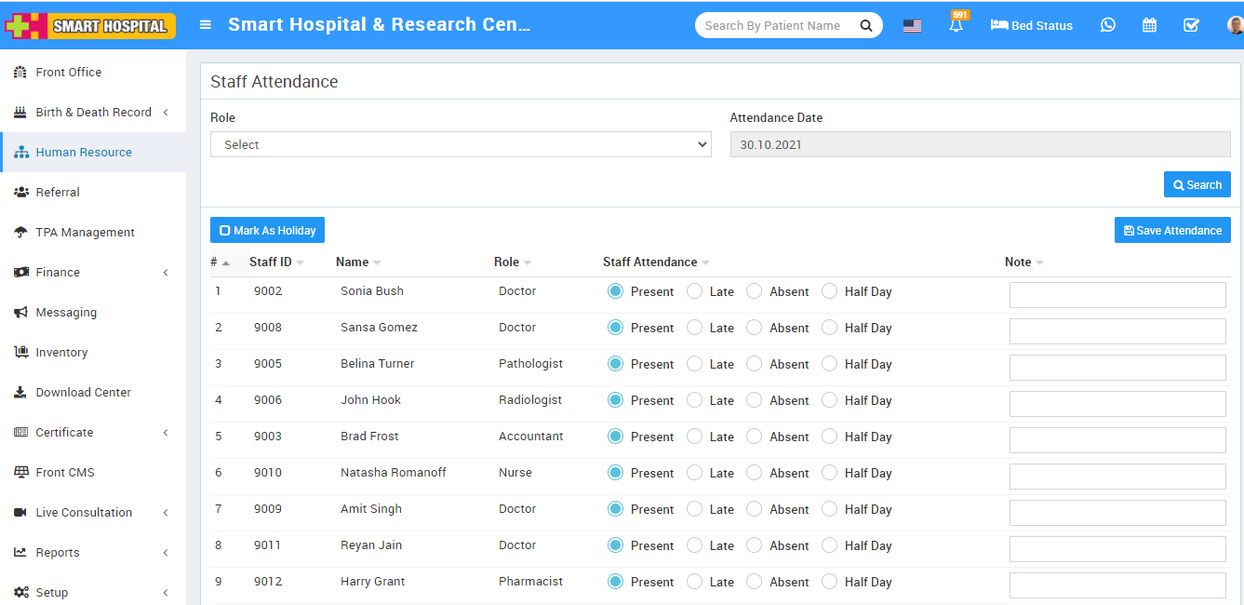Click the WhatsApp icon in header
Screen dimensions: 1244x605
pos(1107,25)
